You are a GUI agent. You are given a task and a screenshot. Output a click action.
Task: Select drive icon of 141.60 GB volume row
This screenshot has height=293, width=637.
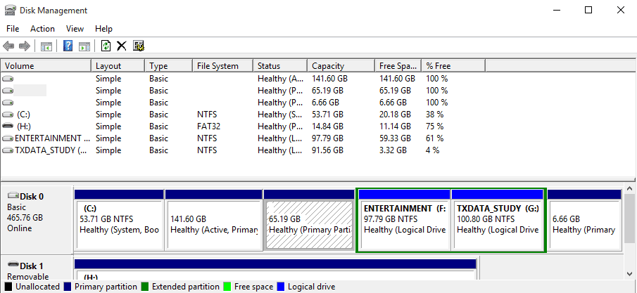coord(8,78)
